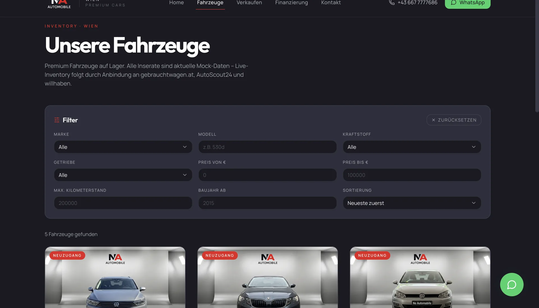This screenshot has width=539, height=308.
Task: Expand the Marke dropdown
Action: [x=123, y=147]
